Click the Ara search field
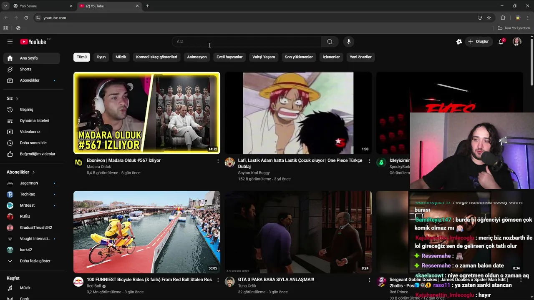The image size is (534, 300). click(247, 42)
